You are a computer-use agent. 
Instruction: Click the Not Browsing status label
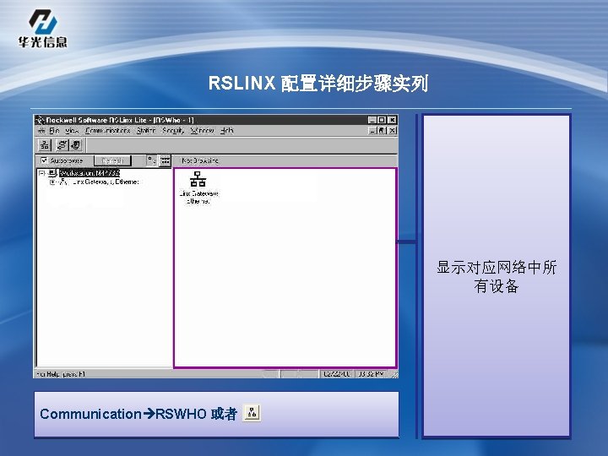(200, 160)
